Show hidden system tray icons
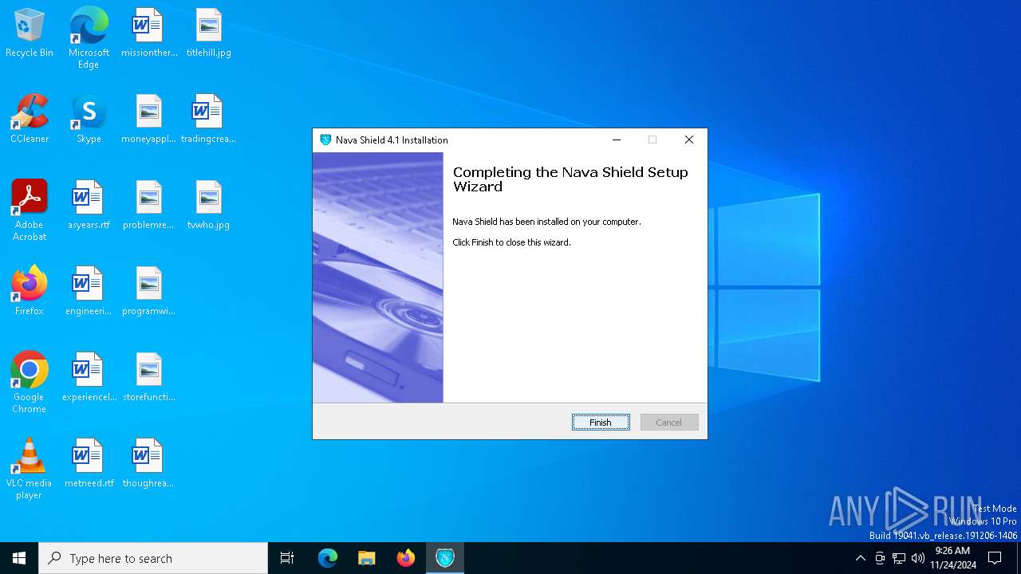1021x574 pixels. (x=860, y=558)
